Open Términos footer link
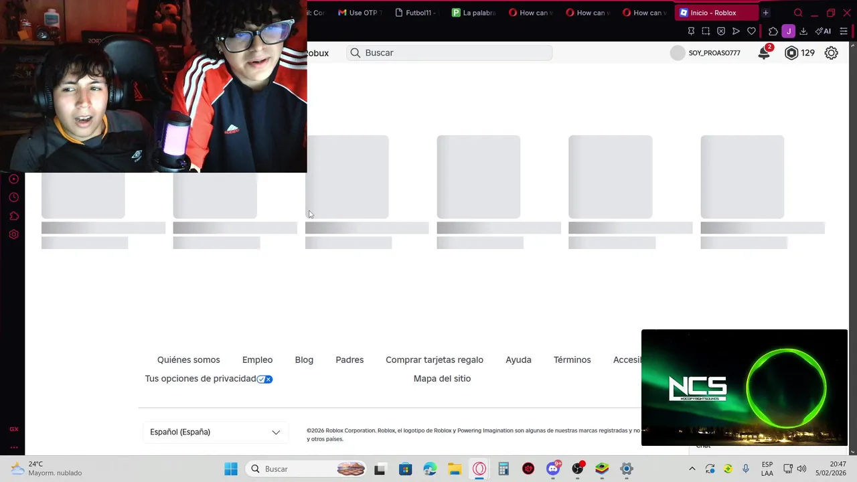 (572, 359)
